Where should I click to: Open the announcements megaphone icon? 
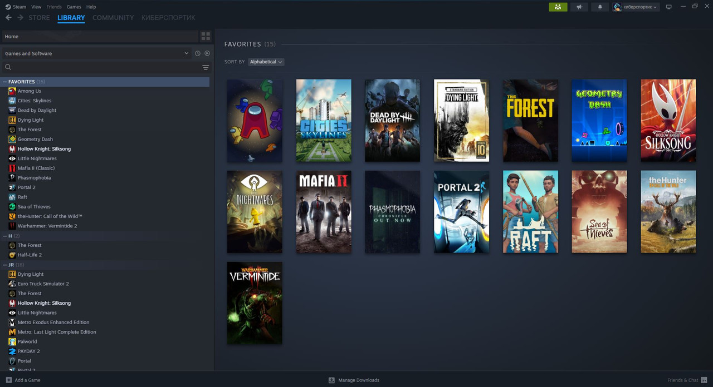click(579, 7)
